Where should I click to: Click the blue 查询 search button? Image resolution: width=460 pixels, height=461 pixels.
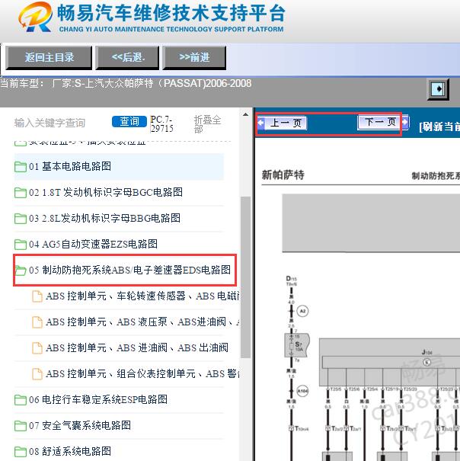point(129,121)
